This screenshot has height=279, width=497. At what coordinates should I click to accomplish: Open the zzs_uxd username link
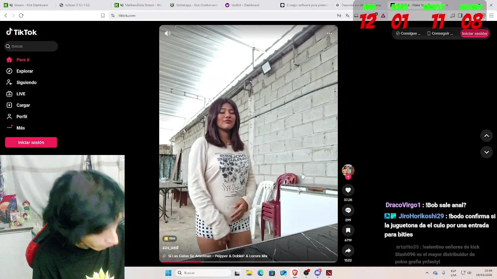coord(170,248)
